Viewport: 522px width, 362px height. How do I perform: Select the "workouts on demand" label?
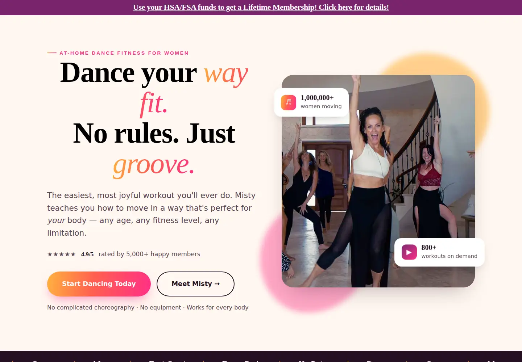449,256
